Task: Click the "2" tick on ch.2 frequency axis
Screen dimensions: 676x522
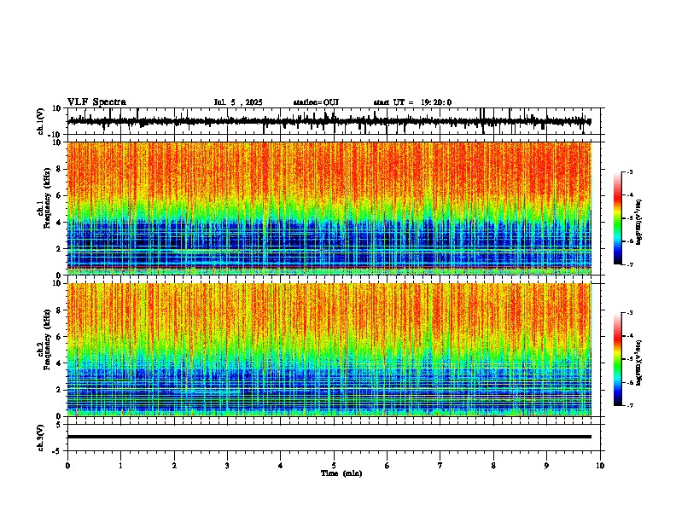Action: coord(60,390)
